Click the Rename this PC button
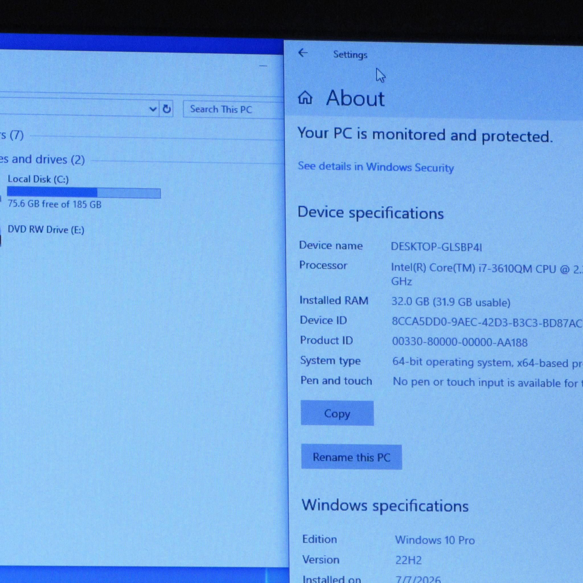This screenshot has width=583, height=583. pos(352,457)
